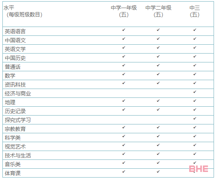Click the 英语文学 row label
This screenshot has height=180, width=216.
[x=15, y=49]
